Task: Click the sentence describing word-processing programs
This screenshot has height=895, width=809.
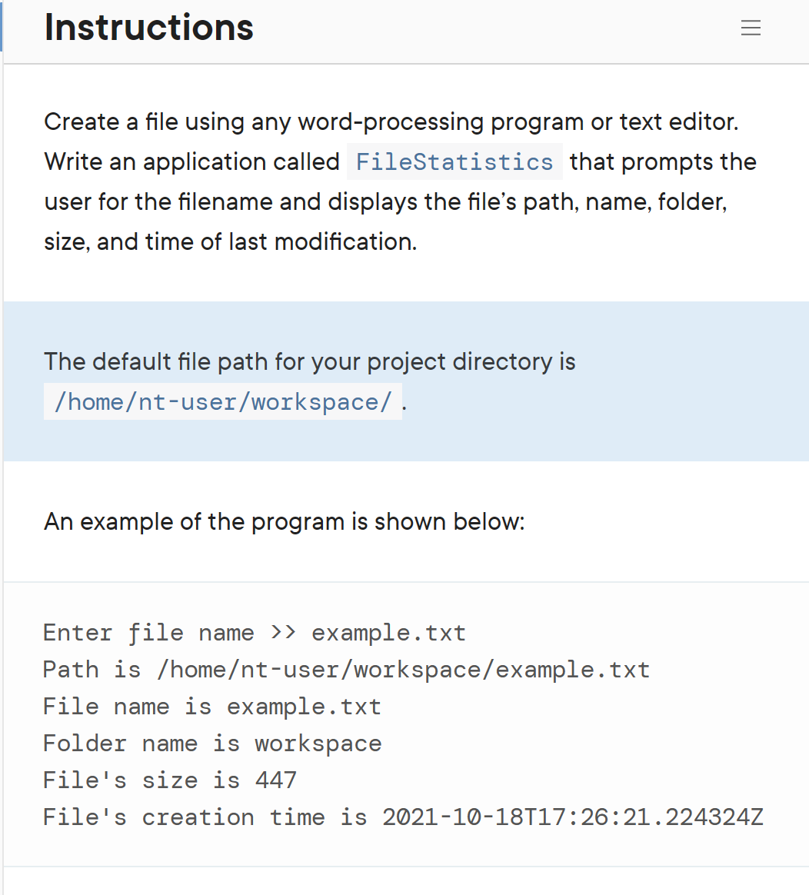Action: [x=391, y=121]
